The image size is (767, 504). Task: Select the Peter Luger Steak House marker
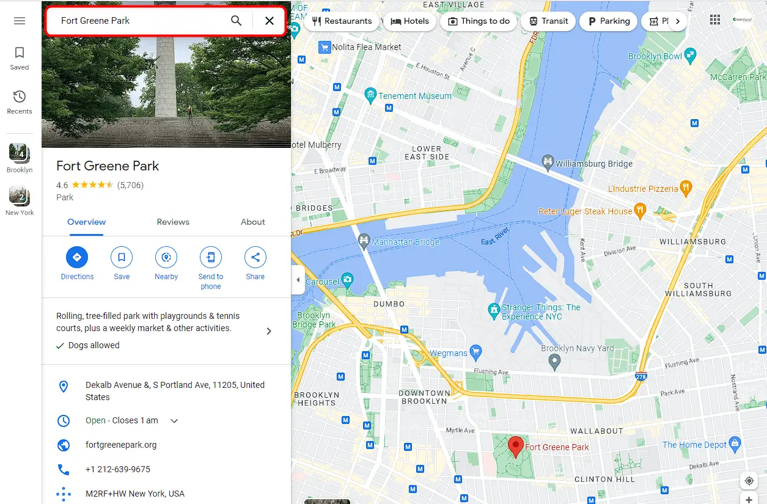pyautogui.click(x=640, y=211)
